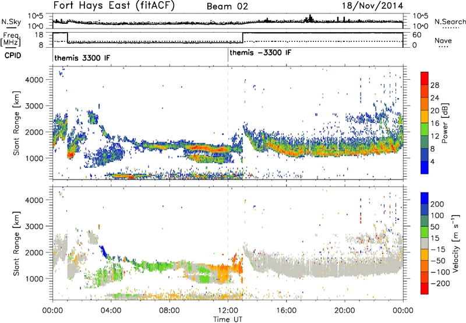The width and height of the screenshot is (466, 323).
Task: Click the 'Fort Hays East (fitACF)' plot title
Action: coord(114,6)
